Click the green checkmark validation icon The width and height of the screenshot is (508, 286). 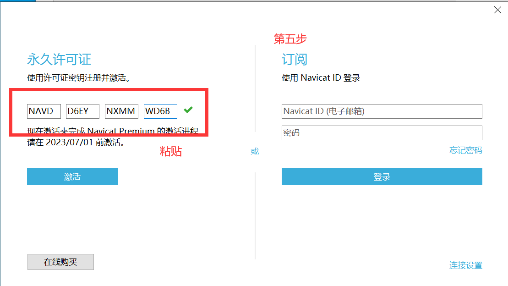188,110
